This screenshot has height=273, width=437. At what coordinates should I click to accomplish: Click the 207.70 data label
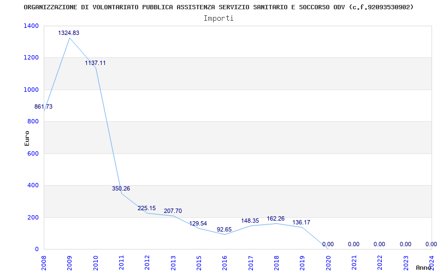[x=173, y=211]
